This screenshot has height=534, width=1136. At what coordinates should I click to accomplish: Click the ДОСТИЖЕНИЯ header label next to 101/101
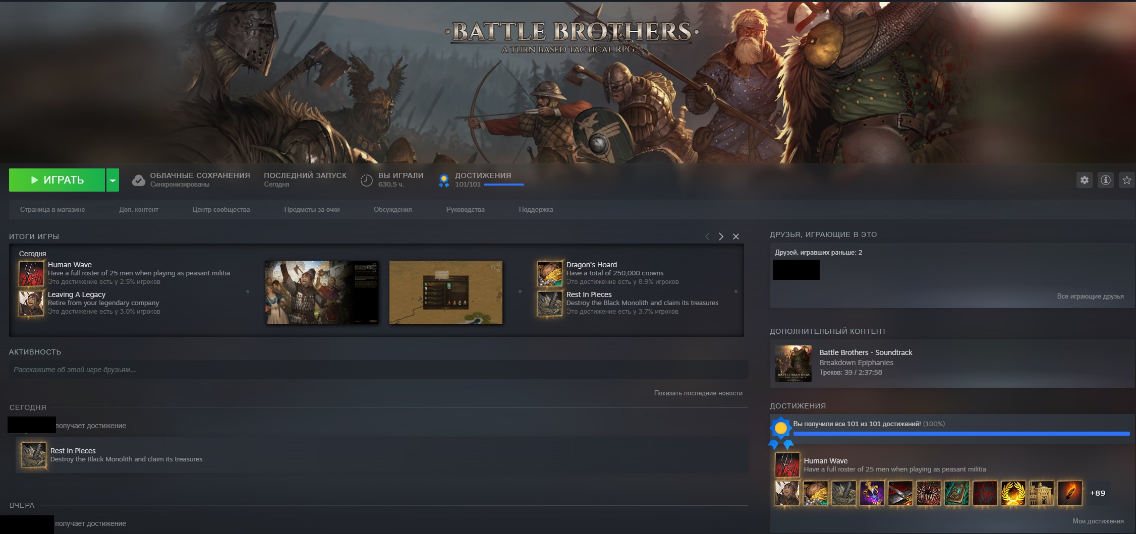pyautogui.click(x=483, y=175)
